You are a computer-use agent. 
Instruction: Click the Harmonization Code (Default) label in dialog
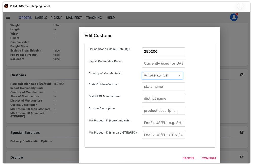(x=109, y=49)
